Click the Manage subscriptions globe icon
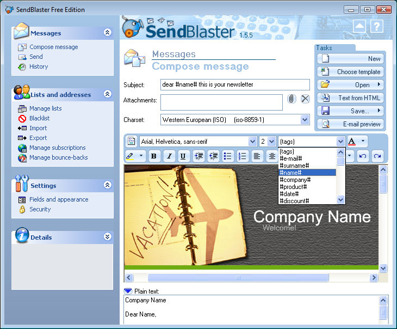The height and width of the screenshot is (329, 397). [22, 148]
